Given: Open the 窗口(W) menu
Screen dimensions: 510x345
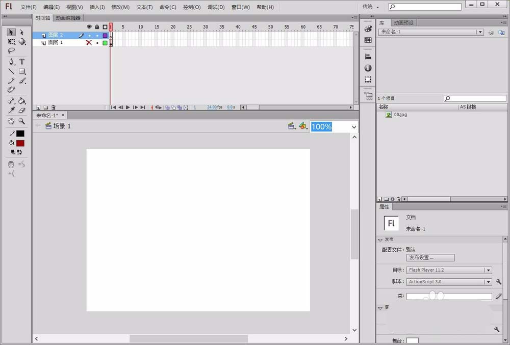Looking at the screenshot, I should click(x=241, y=7).
